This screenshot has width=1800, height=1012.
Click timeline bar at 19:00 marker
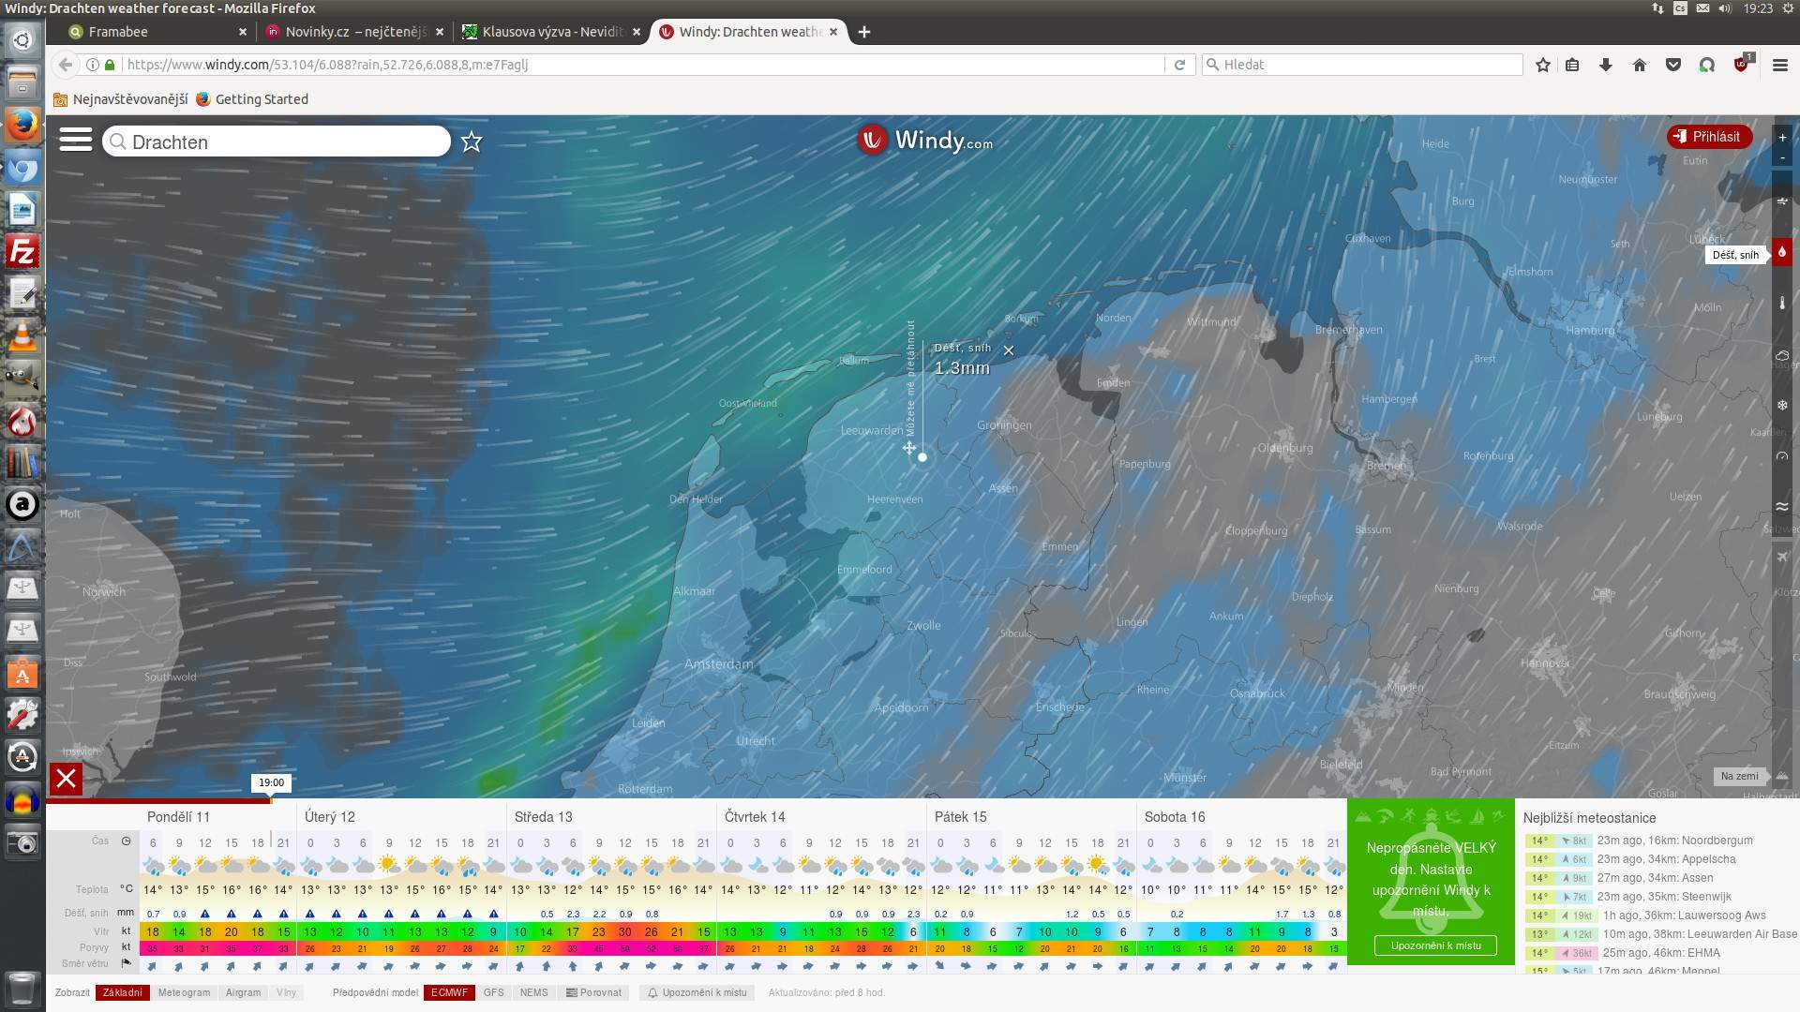pos(271,800)
